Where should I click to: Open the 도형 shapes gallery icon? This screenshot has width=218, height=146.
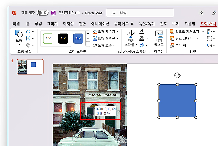point(19,34)
